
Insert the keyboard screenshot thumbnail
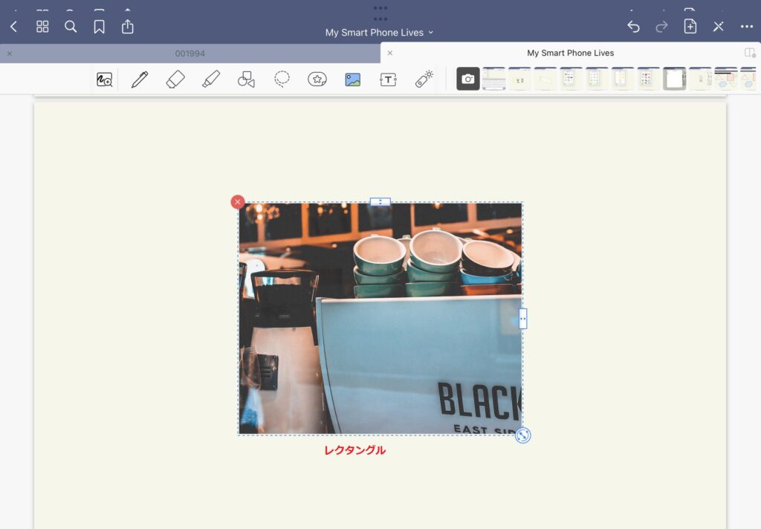pos(494,79)
